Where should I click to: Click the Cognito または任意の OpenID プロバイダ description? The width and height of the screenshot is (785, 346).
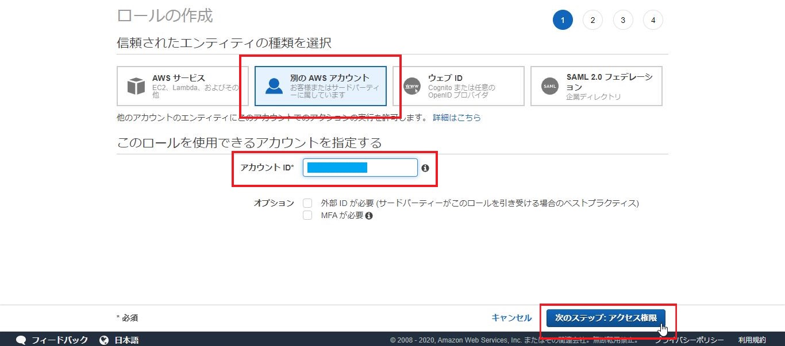(462, 91)
